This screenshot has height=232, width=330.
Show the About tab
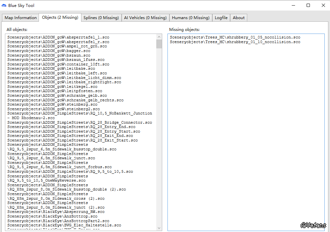239,18
